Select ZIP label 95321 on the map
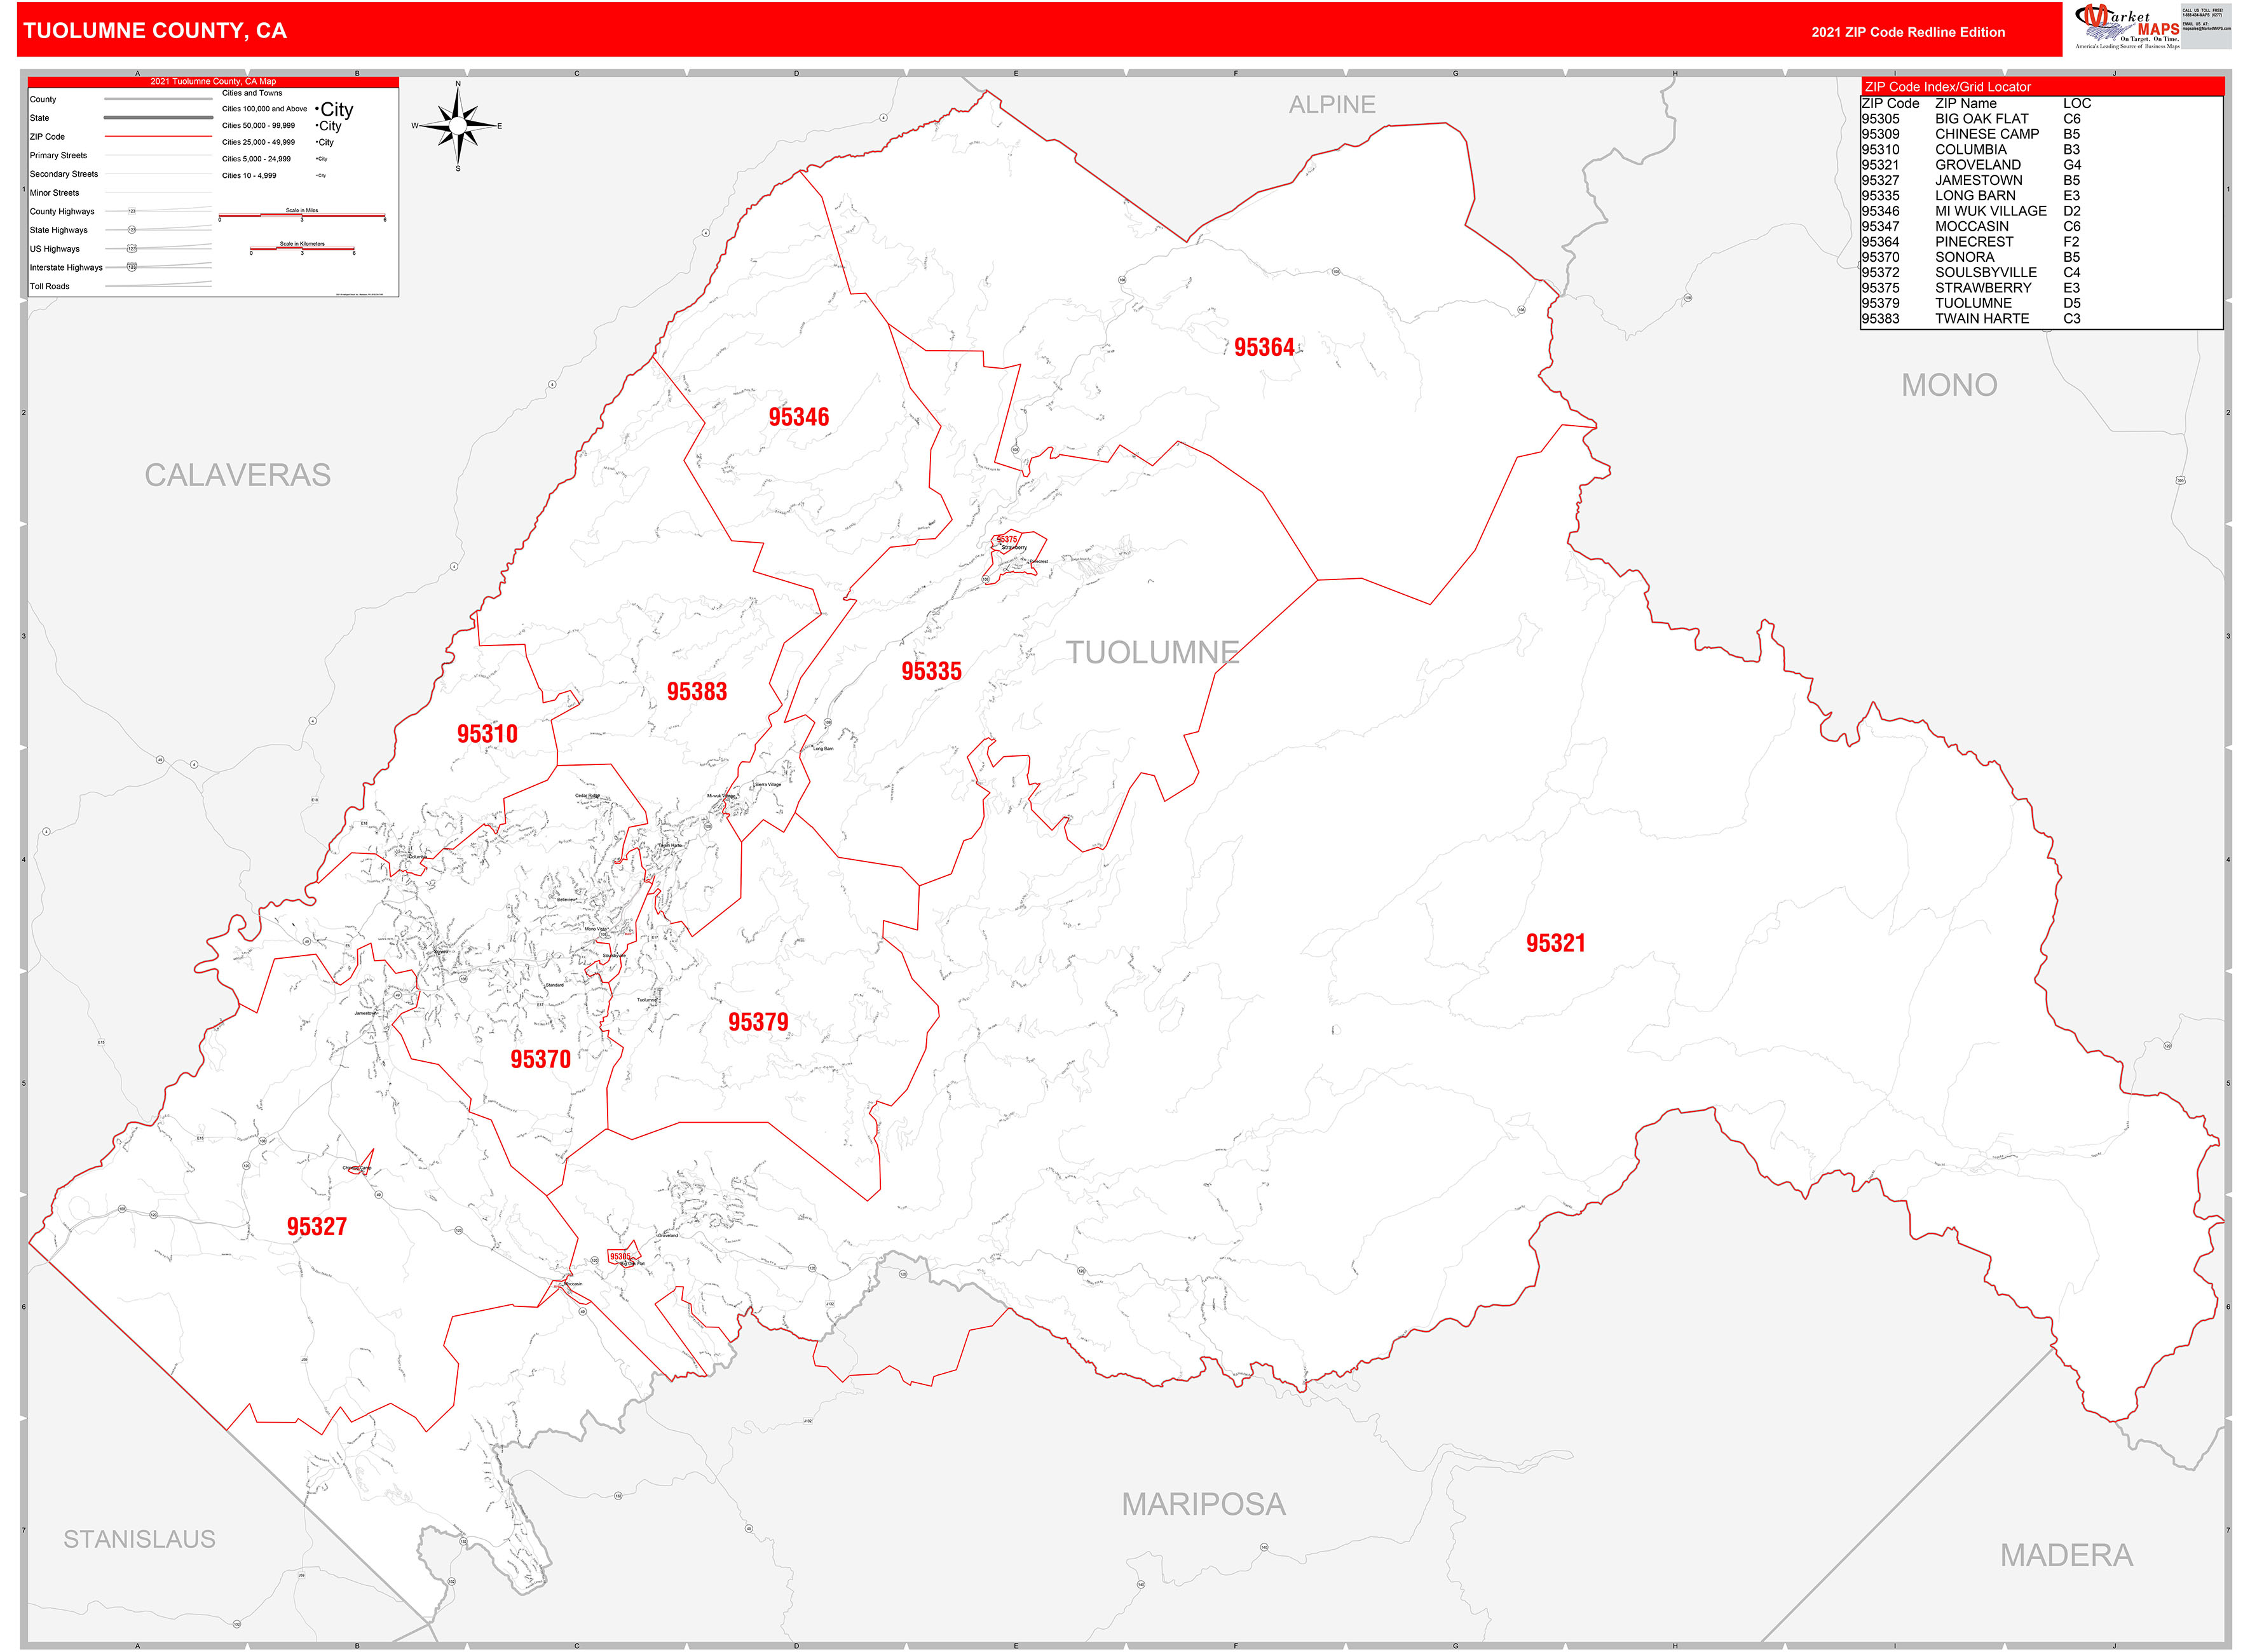The height and width of the screenshot is (1652, 2243). 1555,943
